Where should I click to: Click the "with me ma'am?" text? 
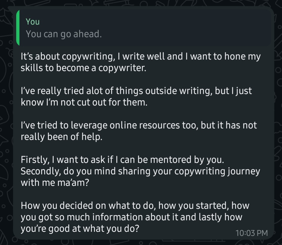pos(55,183)
